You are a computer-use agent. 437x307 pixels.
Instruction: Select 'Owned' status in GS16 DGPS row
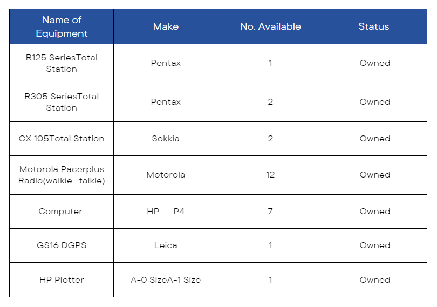[x=375, y=245]
